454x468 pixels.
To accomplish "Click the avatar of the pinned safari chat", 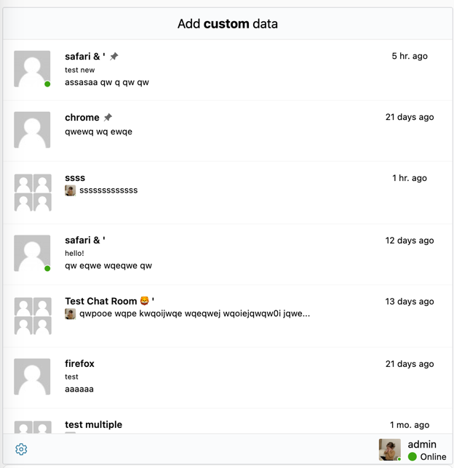I will coord(33,69).
